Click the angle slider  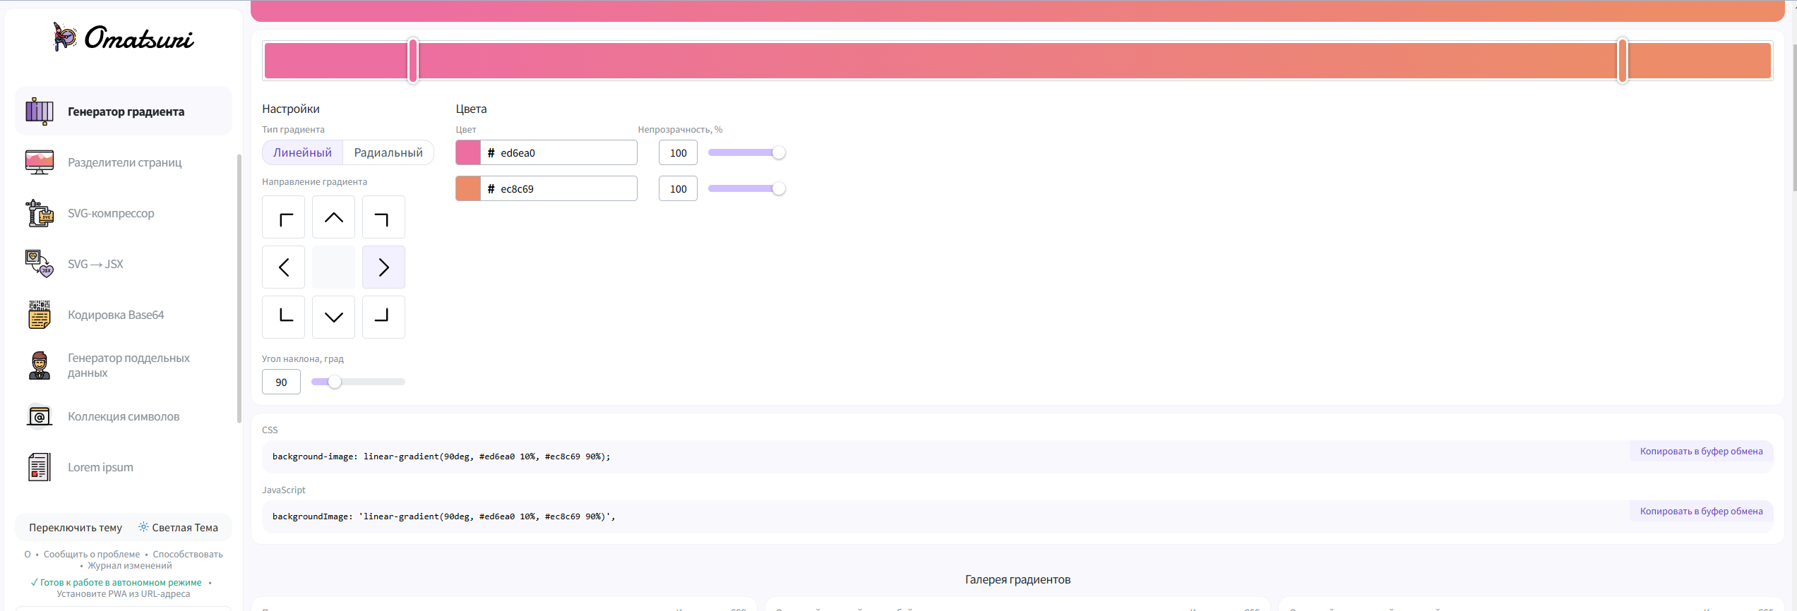(x=358, y=382)
